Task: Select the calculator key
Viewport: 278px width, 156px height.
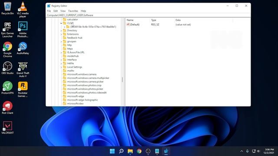Action: click(x=73, y=19)
